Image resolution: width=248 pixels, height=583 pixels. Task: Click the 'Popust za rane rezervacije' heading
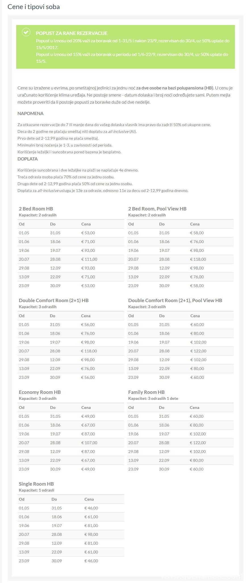click(x=71, y=33)
